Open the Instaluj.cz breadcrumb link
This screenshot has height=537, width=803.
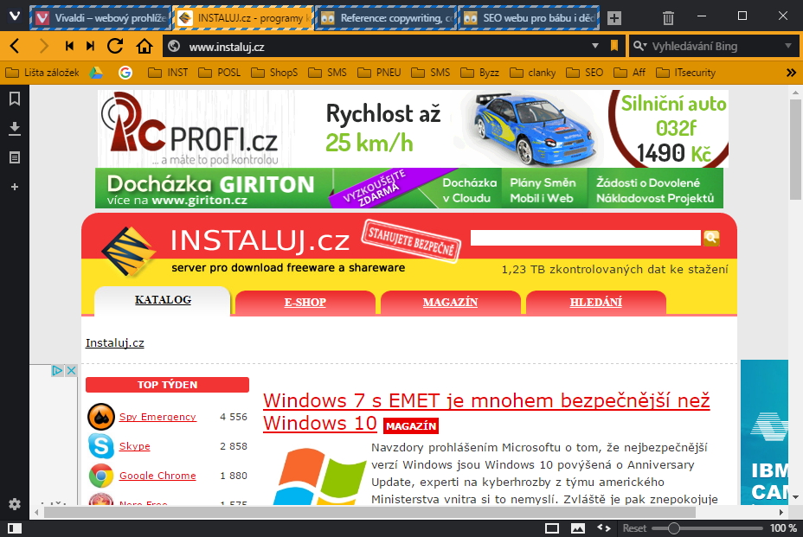pos(115,343)
